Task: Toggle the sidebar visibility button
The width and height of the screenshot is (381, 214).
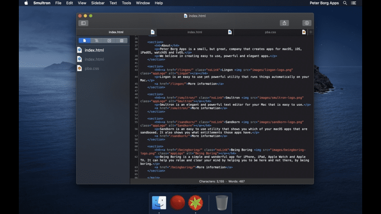Action: (83, 23)
